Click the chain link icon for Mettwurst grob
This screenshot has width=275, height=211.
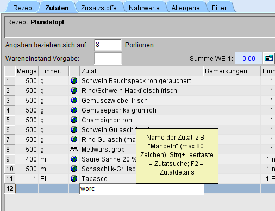click(74, 149)
